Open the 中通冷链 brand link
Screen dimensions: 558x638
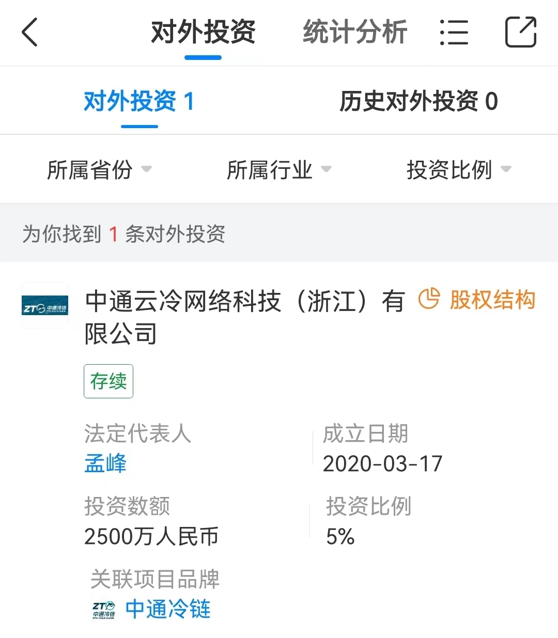[168, 610]
